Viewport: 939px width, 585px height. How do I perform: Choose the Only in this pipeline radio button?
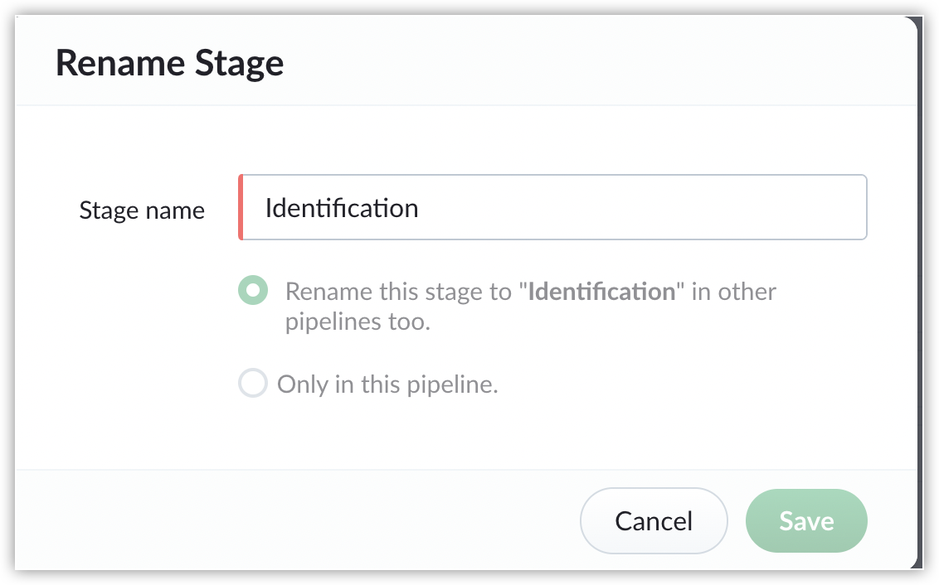(253, 384)
